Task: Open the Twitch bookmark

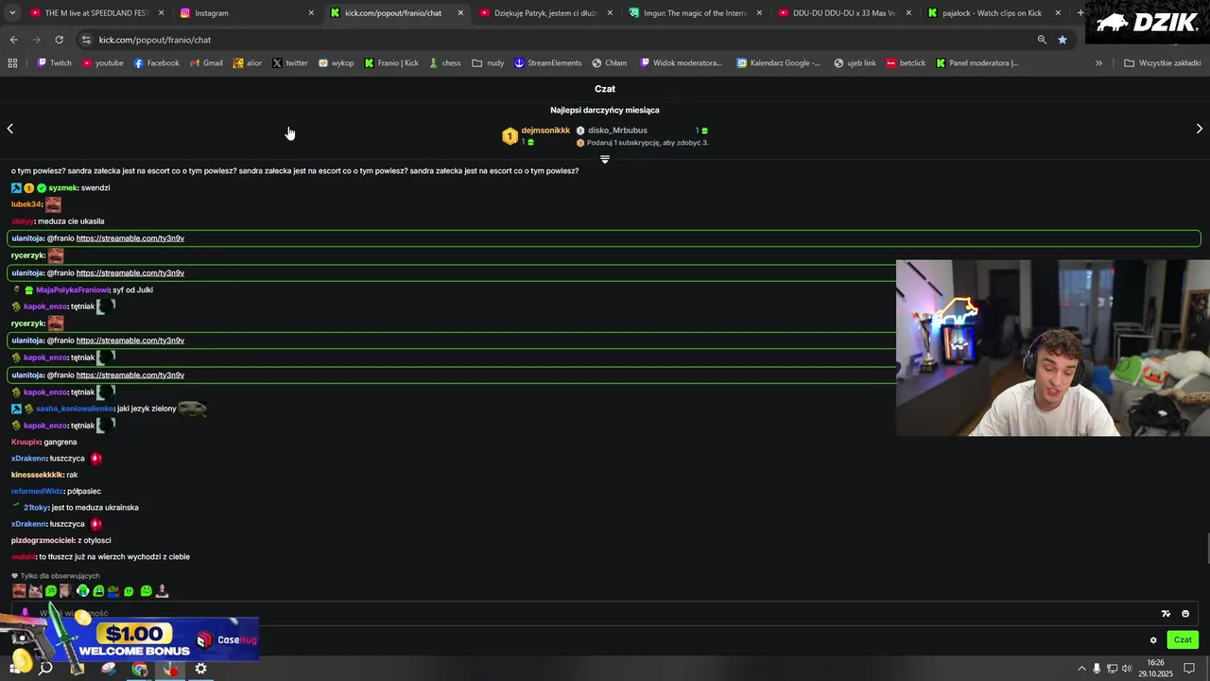Action: [x=54, y=63]
